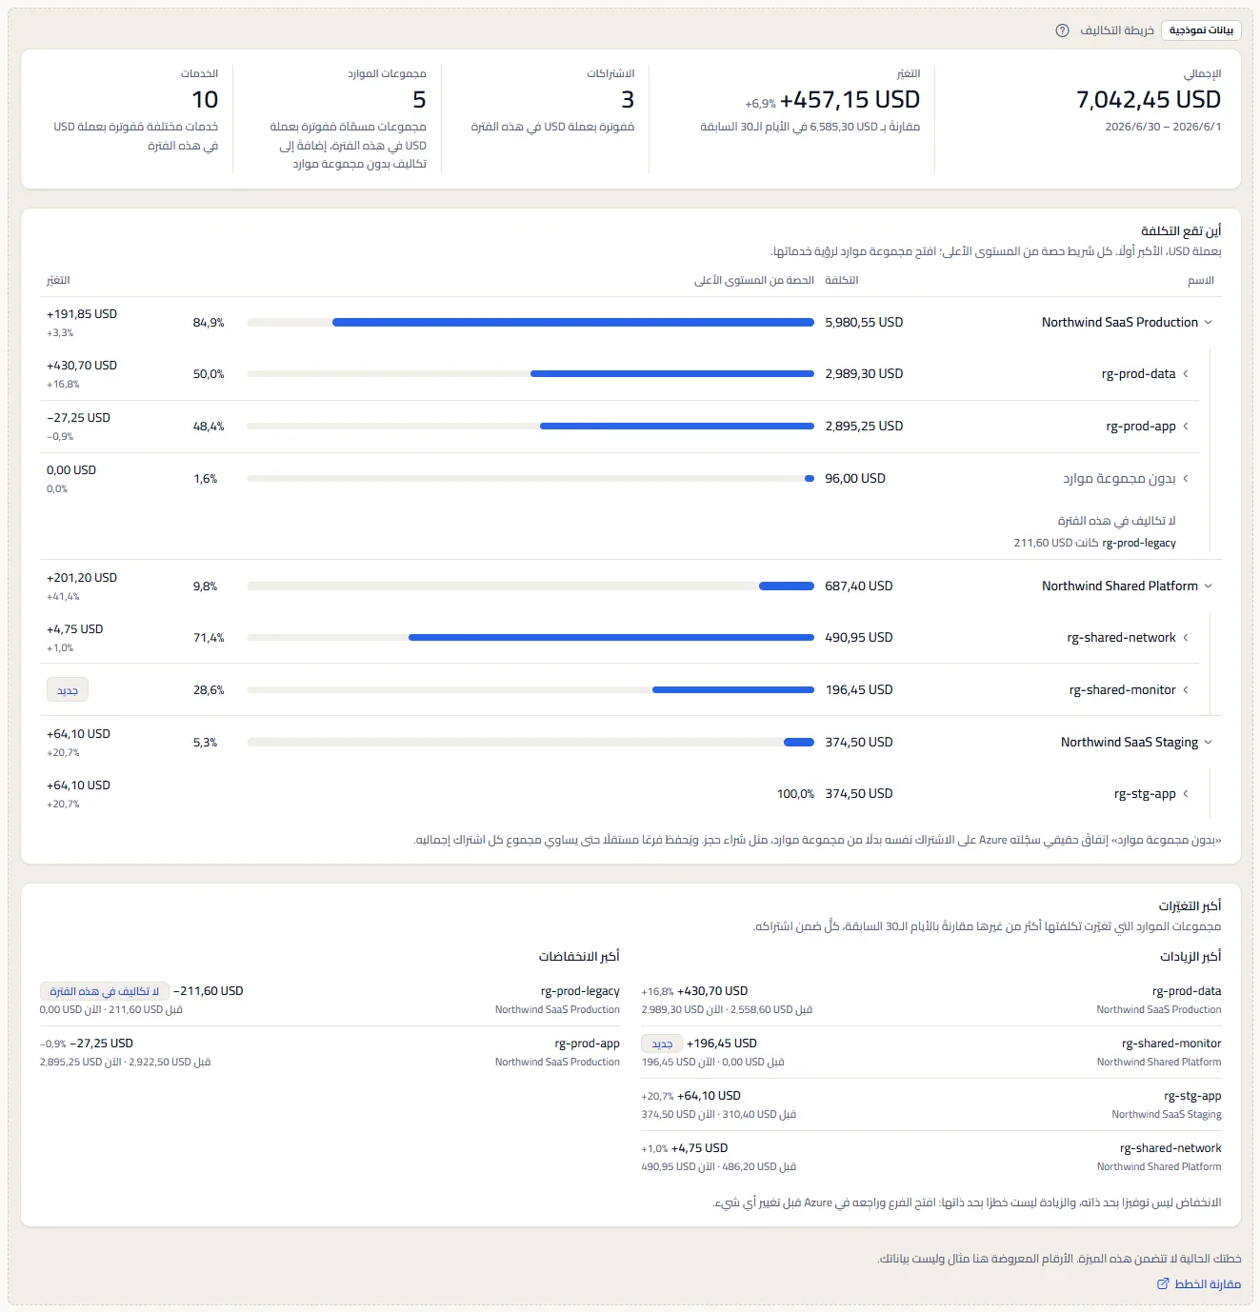Expand the rg-shared-network row in the cost table
The height and width of the screenshot is (1312, 1260).
1186,638
